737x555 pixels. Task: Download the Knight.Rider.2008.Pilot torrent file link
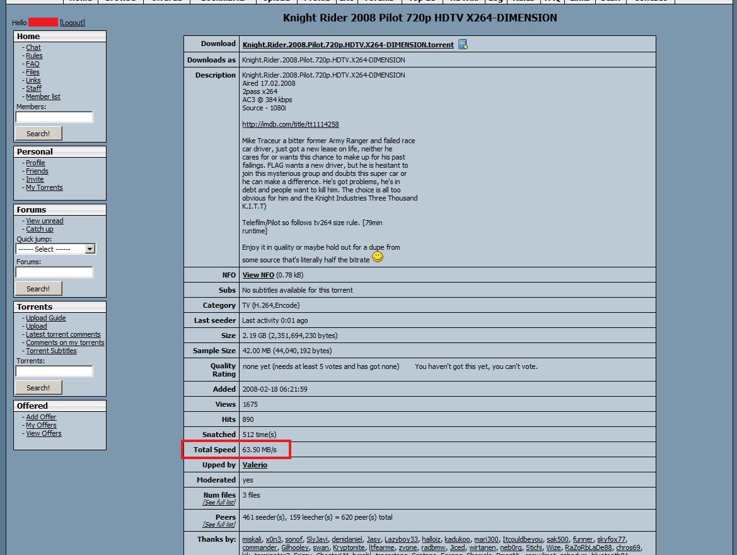pyautogui.click(x=348, y=45)
